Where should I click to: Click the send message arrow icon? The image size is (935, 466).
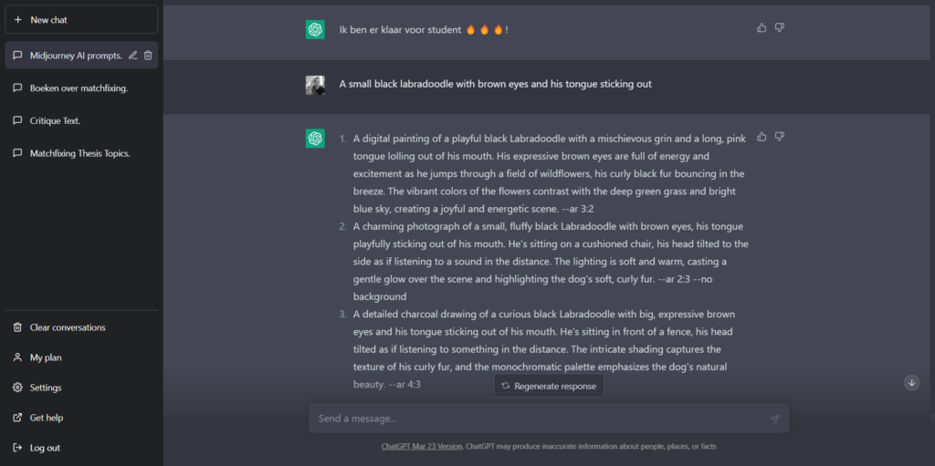coord(774,419)
